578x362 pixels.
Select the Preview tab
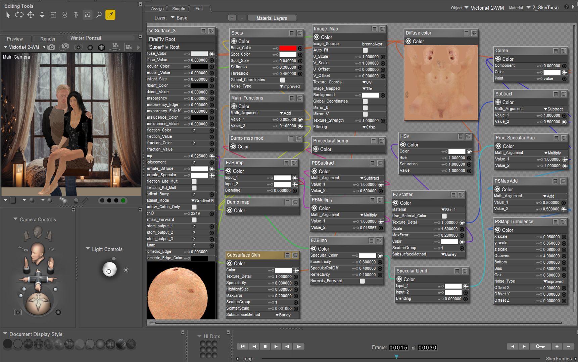[15, 39]
